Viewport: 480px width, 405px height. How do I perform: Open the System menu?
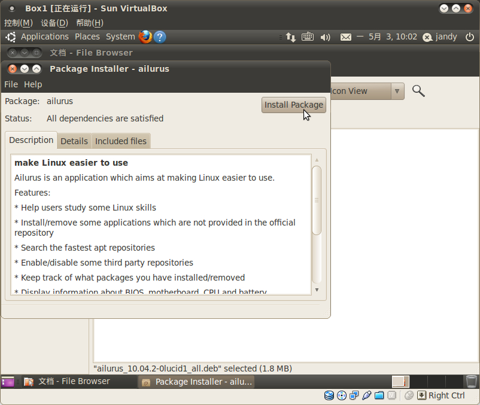click(x=120, y=36)
